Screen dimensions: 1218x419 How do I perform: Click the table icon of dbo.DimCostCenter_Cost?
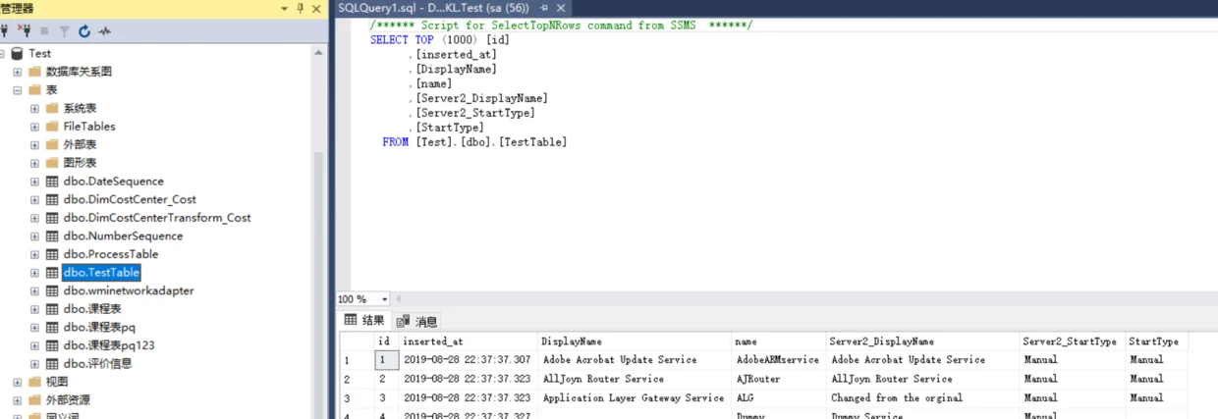click(x=52, y=199)
